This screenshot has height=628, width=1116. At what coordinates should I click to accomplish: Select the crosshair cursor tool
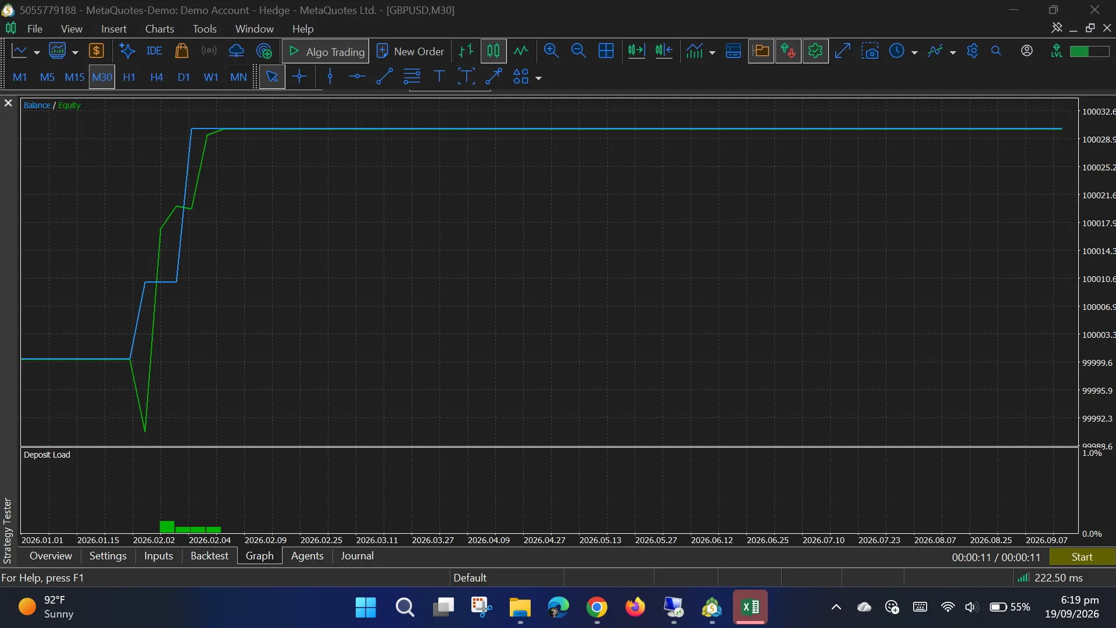coord(299,77)
